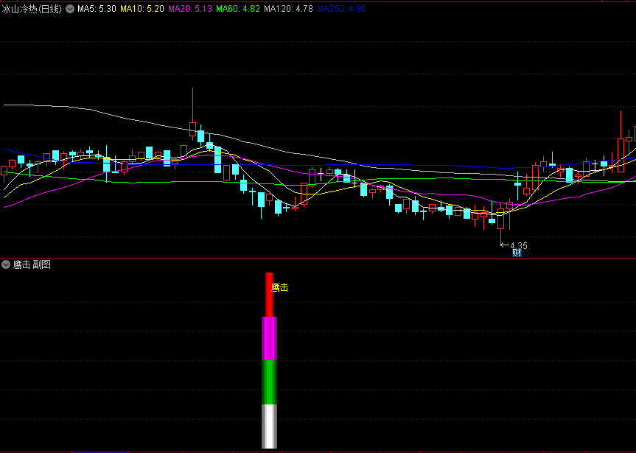The width and height of the screenshot is (636, 453).
Task: Click the green segment of signal bar
Action: [269, 382]
